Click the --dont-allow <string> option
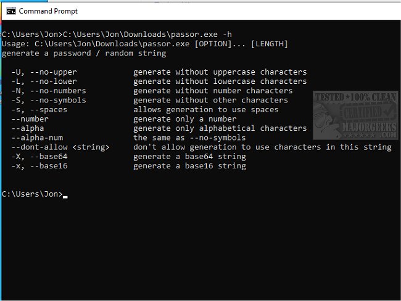This screenshot has width=401, height=301. 60,147
